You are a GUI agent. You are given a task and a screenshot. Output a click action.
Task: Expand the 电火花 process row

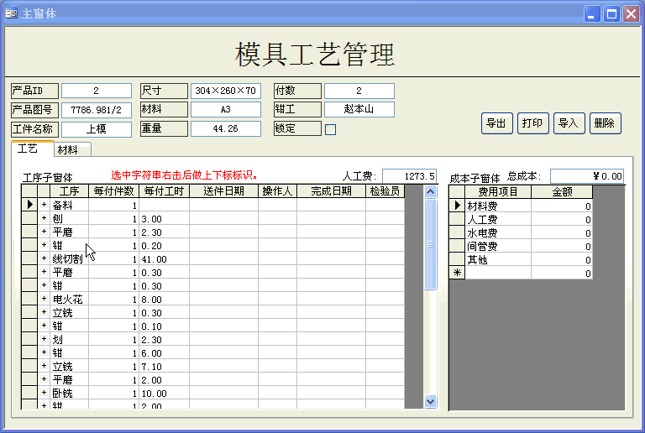point(45,299)
